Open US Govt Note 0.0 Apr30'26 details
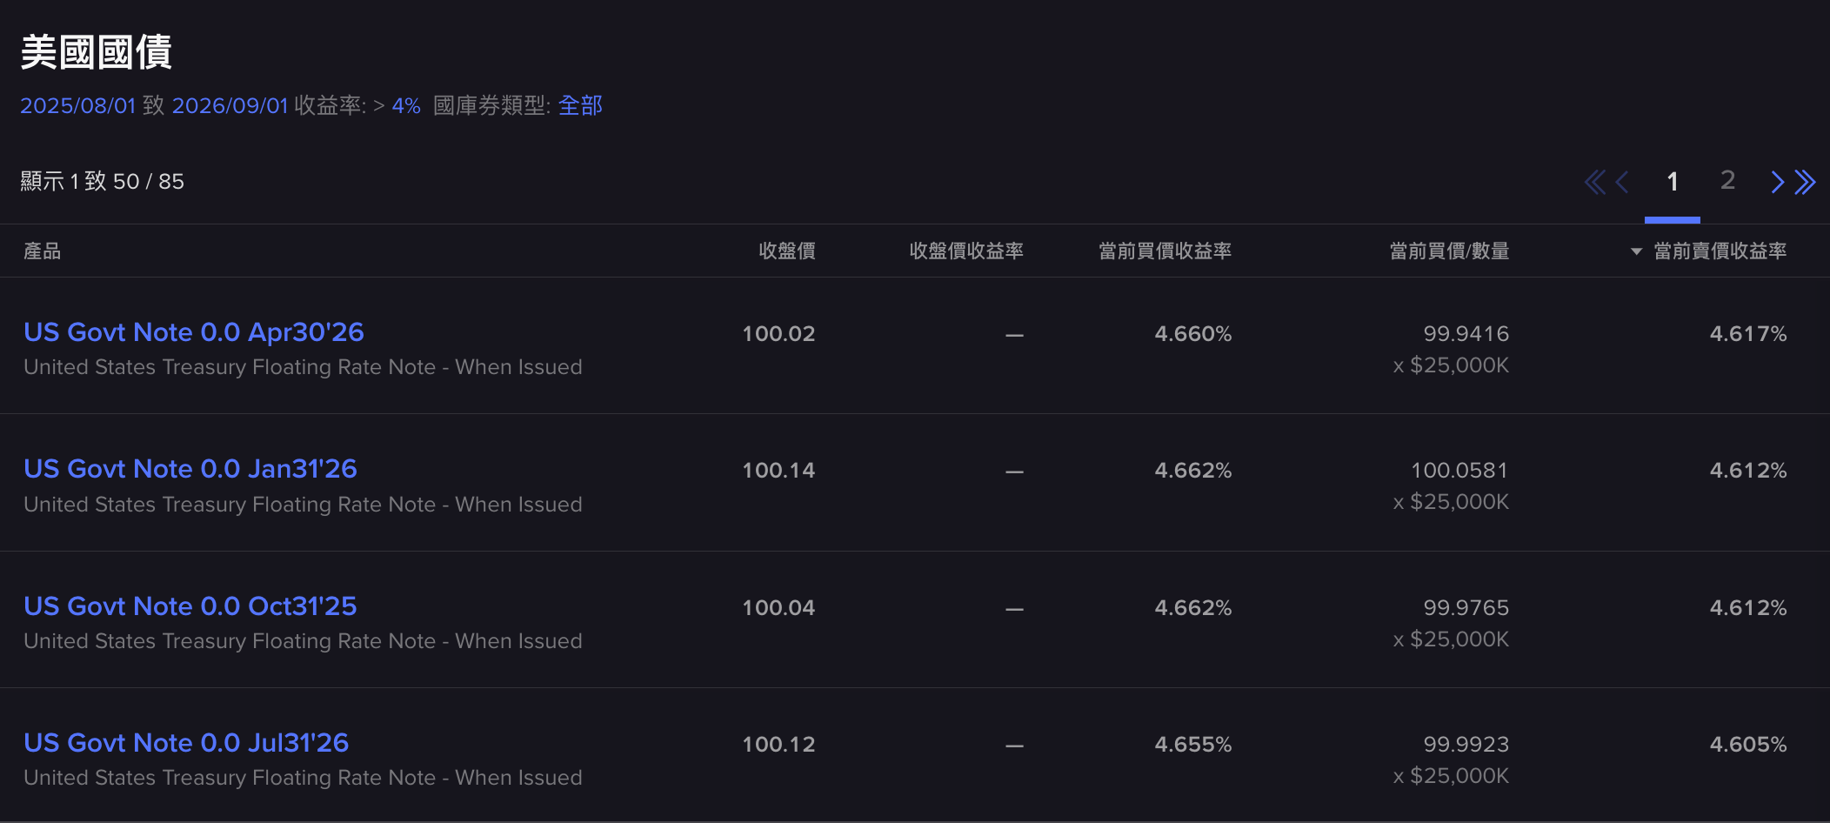The width and height of the screenshot is (1830, 823). click(x=193, y=332)
